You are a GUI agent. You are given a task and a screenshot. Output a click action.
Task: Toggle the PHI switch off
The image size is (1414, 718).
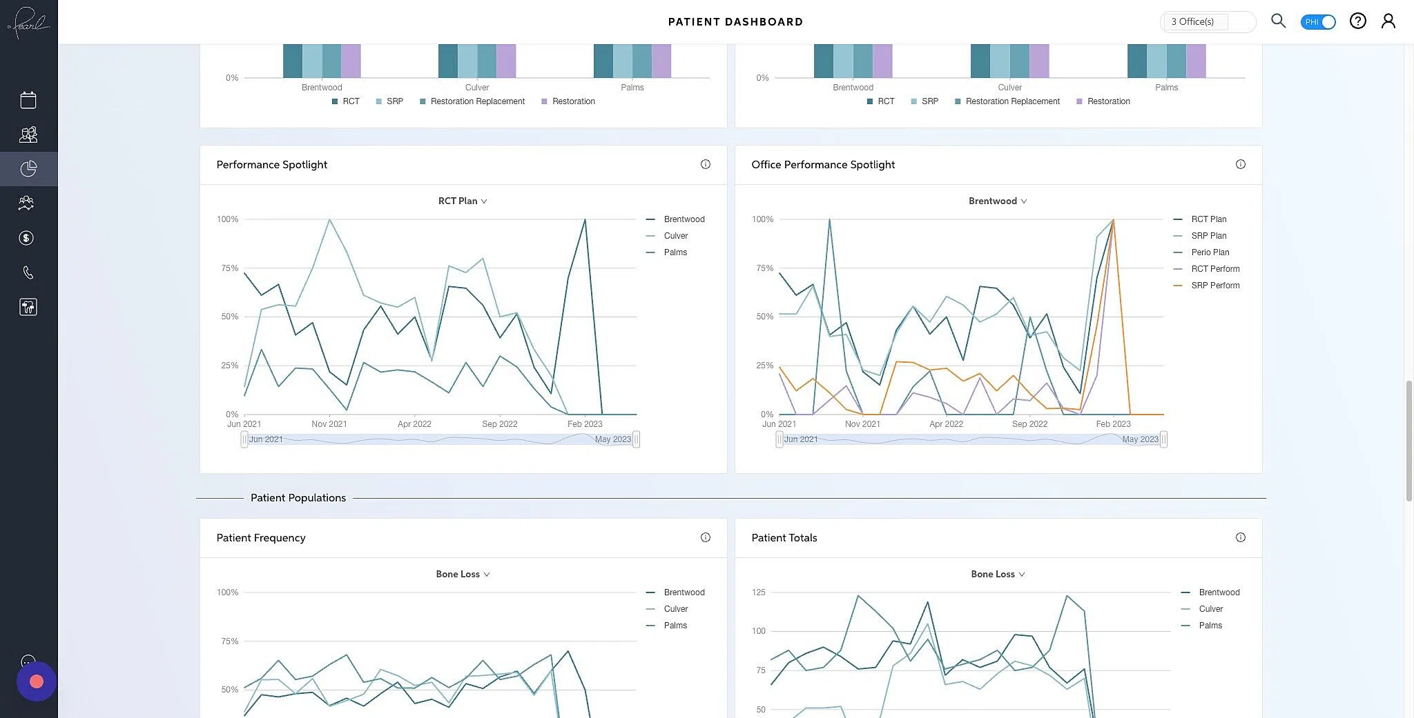point(1317,21)
